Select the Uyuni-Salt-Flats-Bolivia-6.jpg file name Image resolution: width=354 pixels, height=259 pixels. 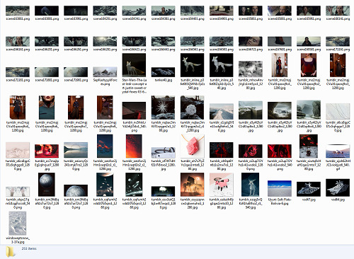click(280, 202)
